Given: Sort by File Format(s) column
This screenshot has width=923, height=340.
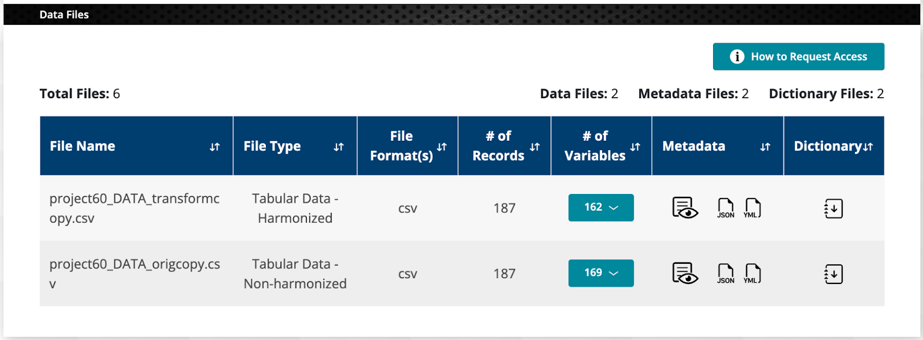Looking at the screenshot, I should click(x=442, y=147).
